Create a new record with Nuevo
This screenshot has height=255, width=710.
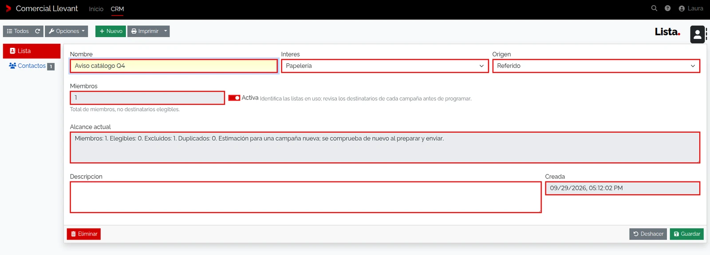[x=110, y=31]
